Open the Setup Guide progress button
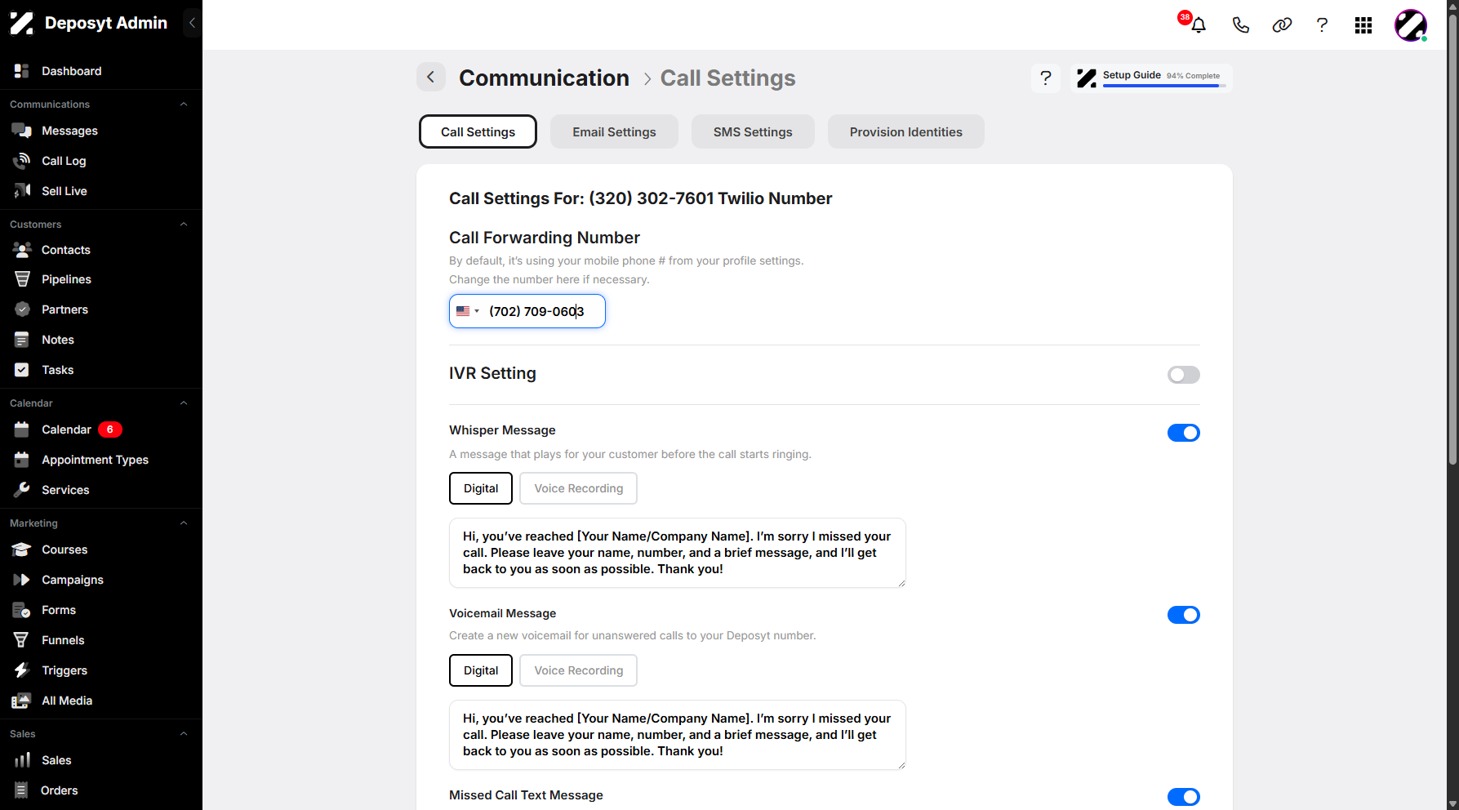The width and height of the screenshot is (1459, 810). coord(1150,78)
